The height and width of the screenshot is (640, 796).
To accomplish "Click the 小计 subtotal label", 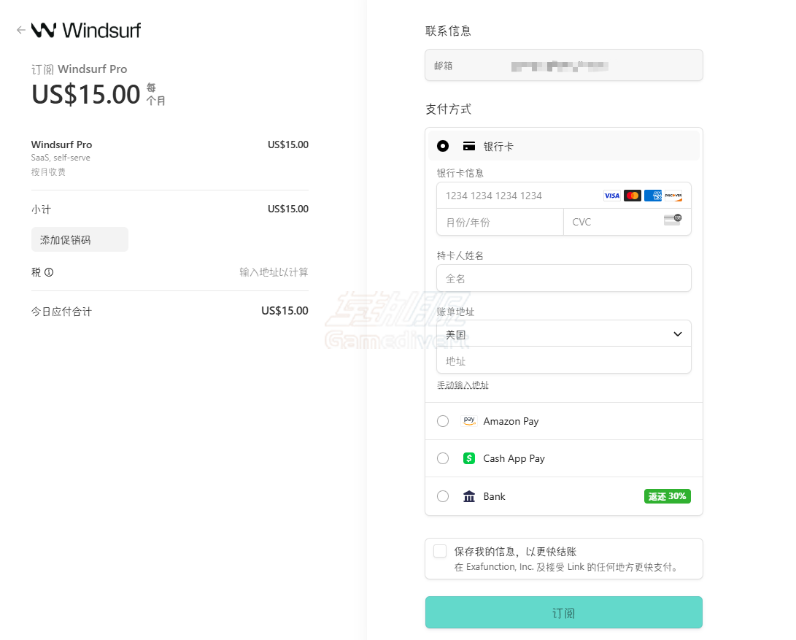I will coord(41,209).
